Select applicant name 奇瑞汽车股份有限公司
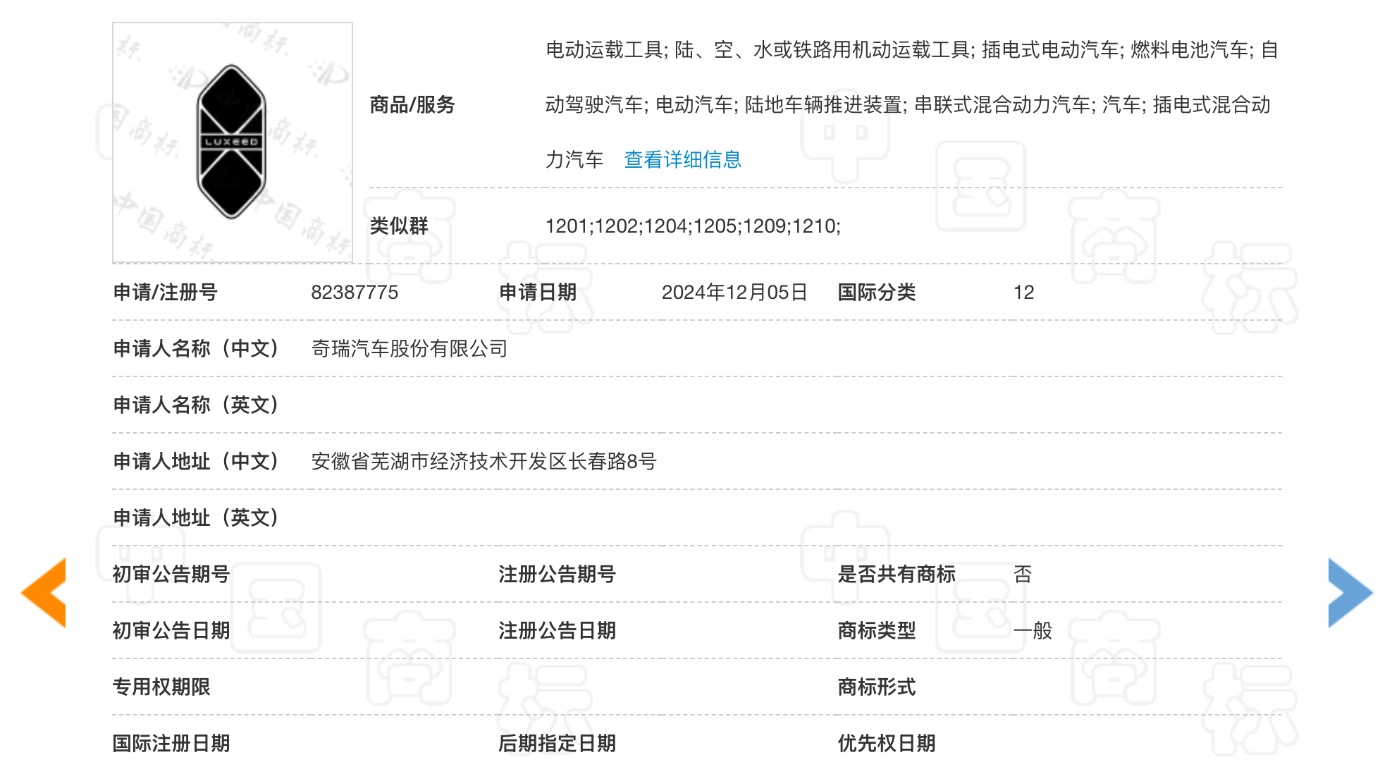Screen dimensions: 1392x767 (x=409, y=349)
